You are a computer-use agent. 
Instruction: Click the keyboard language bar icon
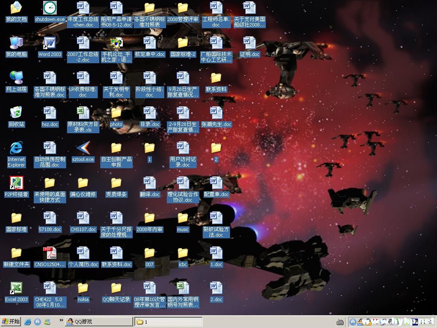[340, 322]
